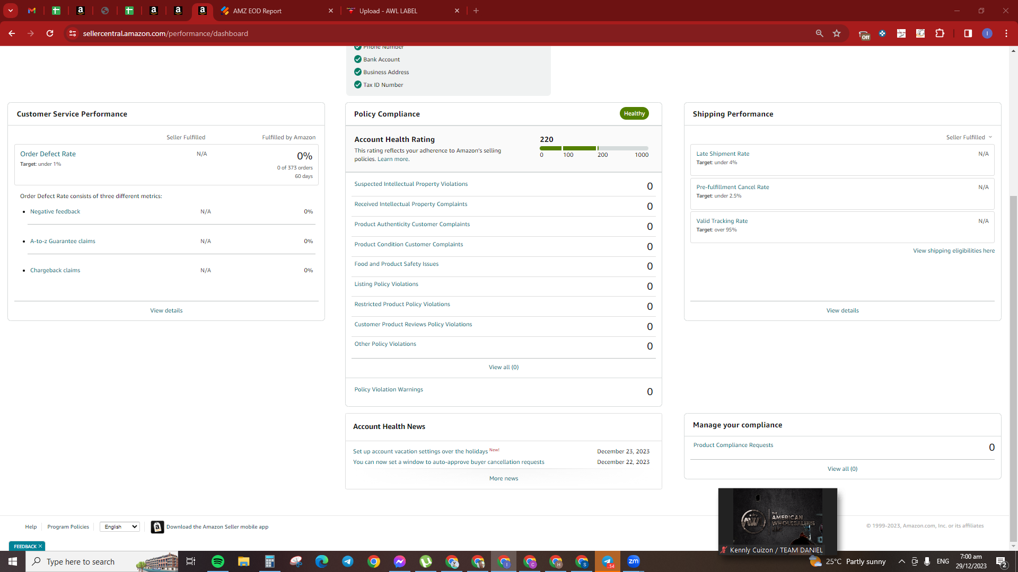Open the Negative feedback metric link
This screenshot has height=572, width=1018.
pos(55,211)
